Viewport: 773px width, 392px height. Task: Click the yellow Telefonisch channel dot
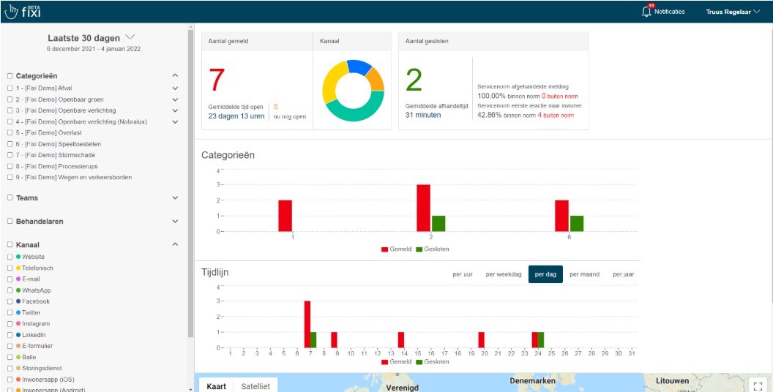tap(18, 268)
